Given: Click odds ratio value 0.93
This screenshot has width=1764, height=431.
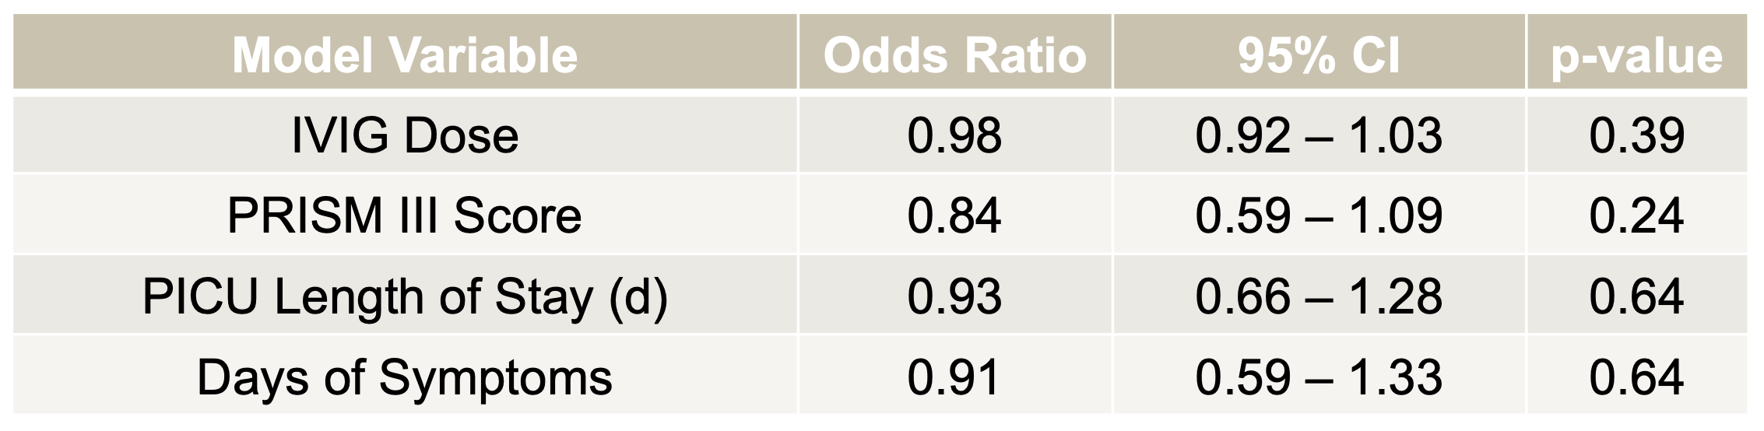Looking at the screenshot, I should [955, 296].
